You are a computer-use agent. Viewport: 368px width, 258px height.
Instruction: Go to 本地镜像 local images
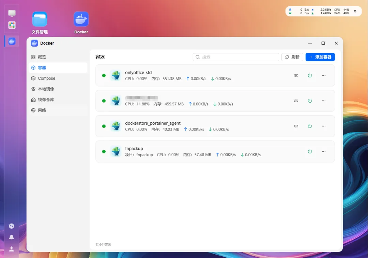[58, 89]
